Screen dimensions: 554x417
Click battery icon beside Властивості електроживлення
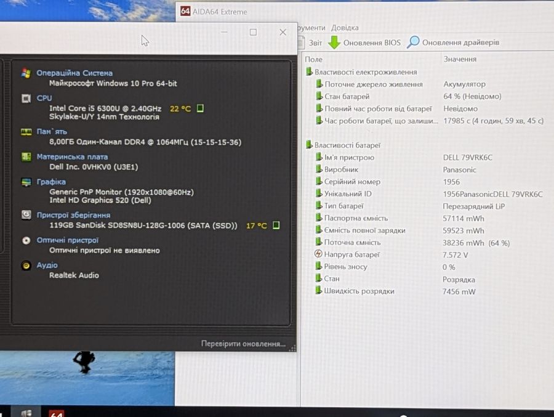(309, 71)
